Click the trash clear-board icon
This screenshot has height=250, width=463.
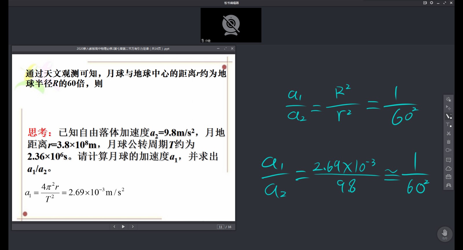point(449,142)
